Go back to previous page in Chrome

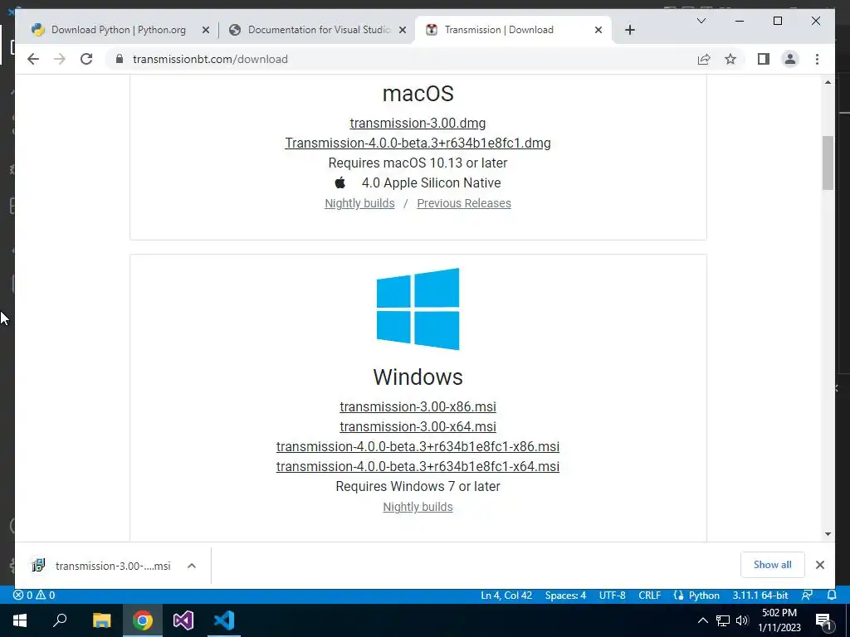tap(33, 59)
